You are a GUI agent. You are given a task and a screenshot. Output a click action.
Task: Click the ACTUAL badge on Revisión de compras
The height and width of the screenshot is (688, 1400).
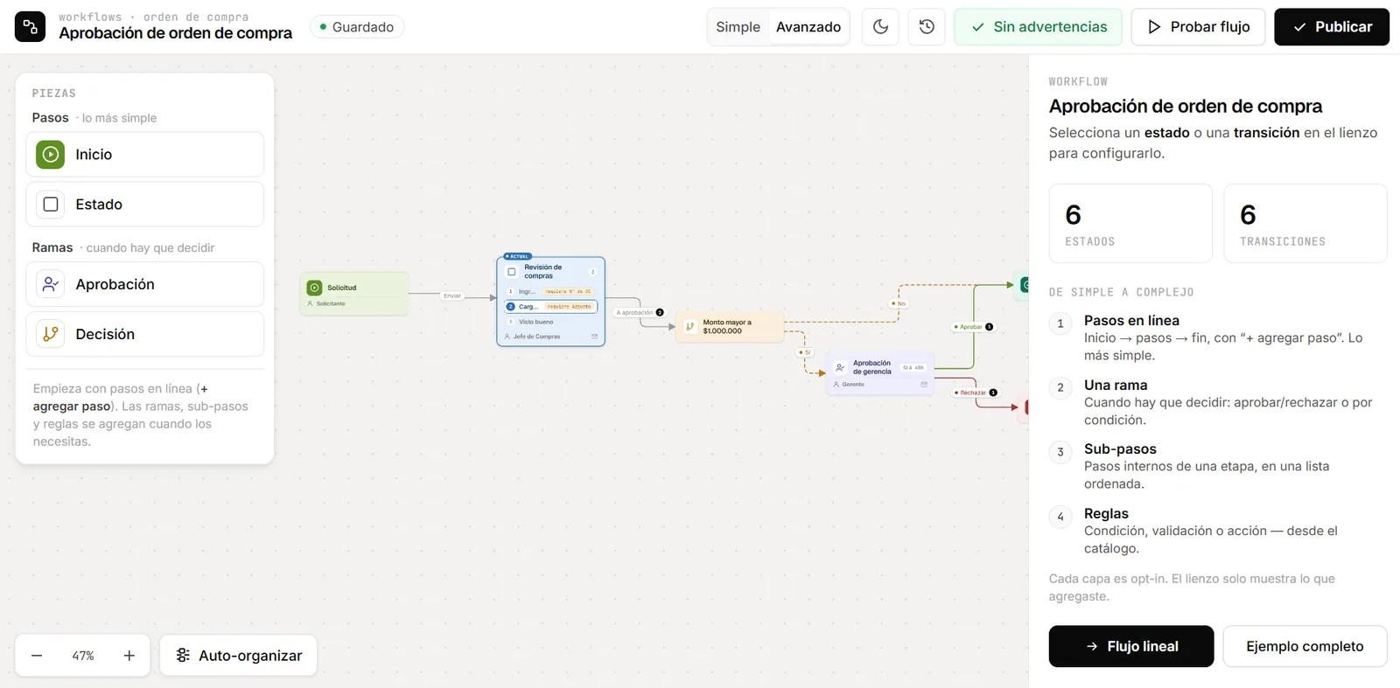pos(517,257)
